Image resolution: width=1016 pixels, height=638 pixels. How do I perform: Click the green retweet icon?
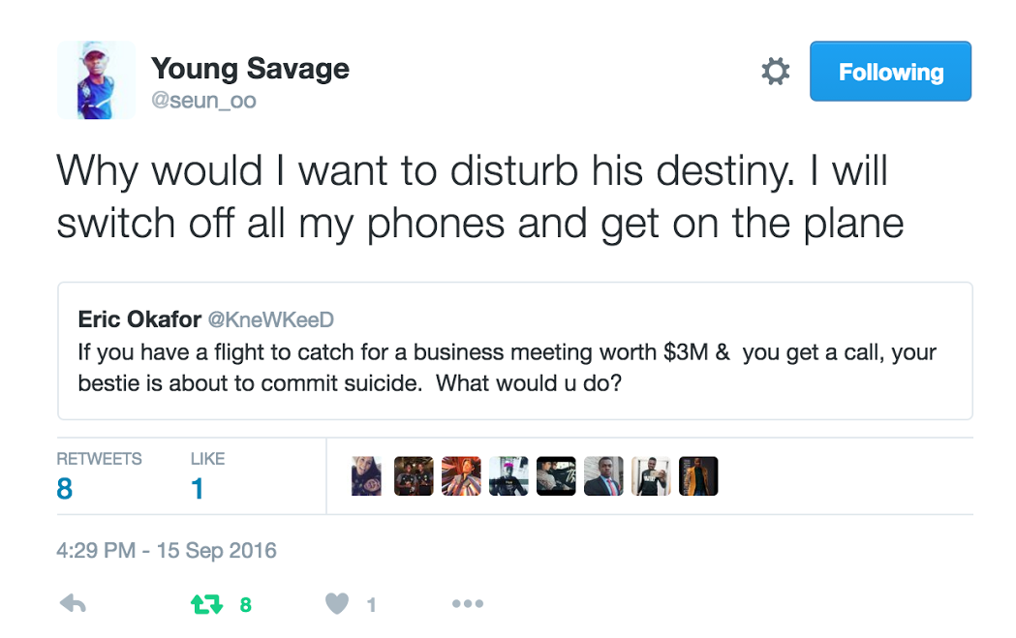click(x=207, y=605)
